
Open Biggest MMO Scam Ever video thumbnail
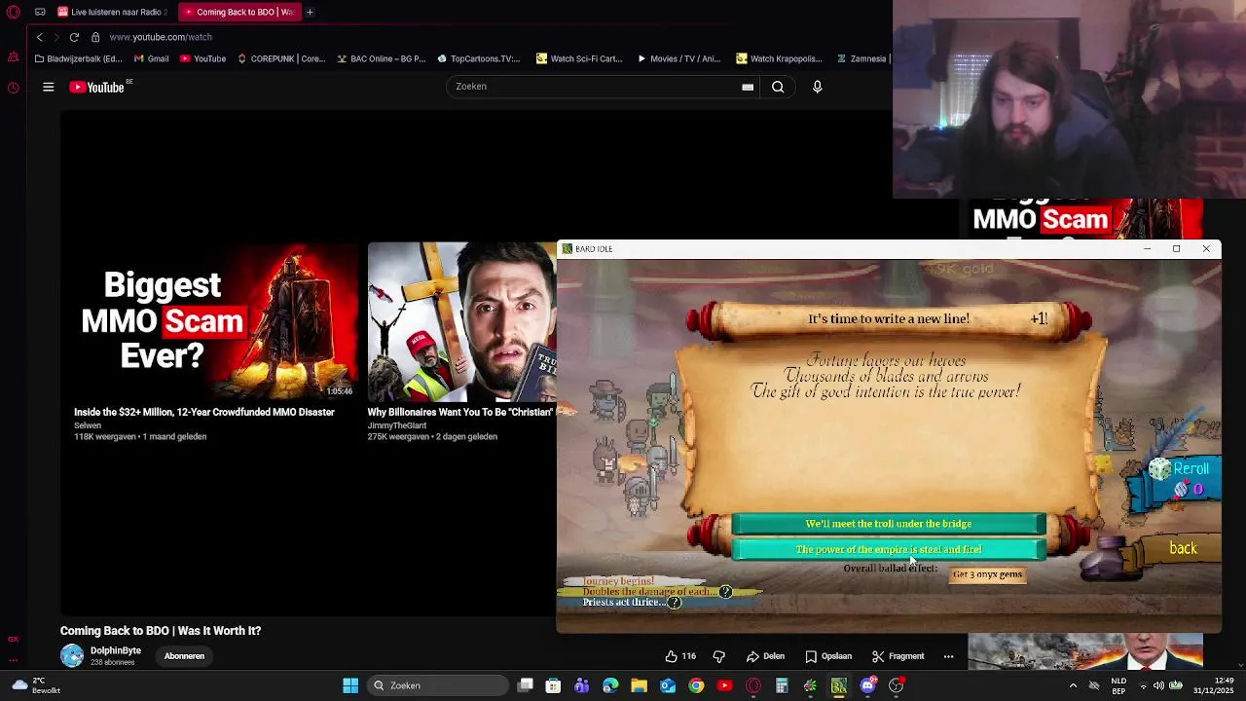coord(215,321)
